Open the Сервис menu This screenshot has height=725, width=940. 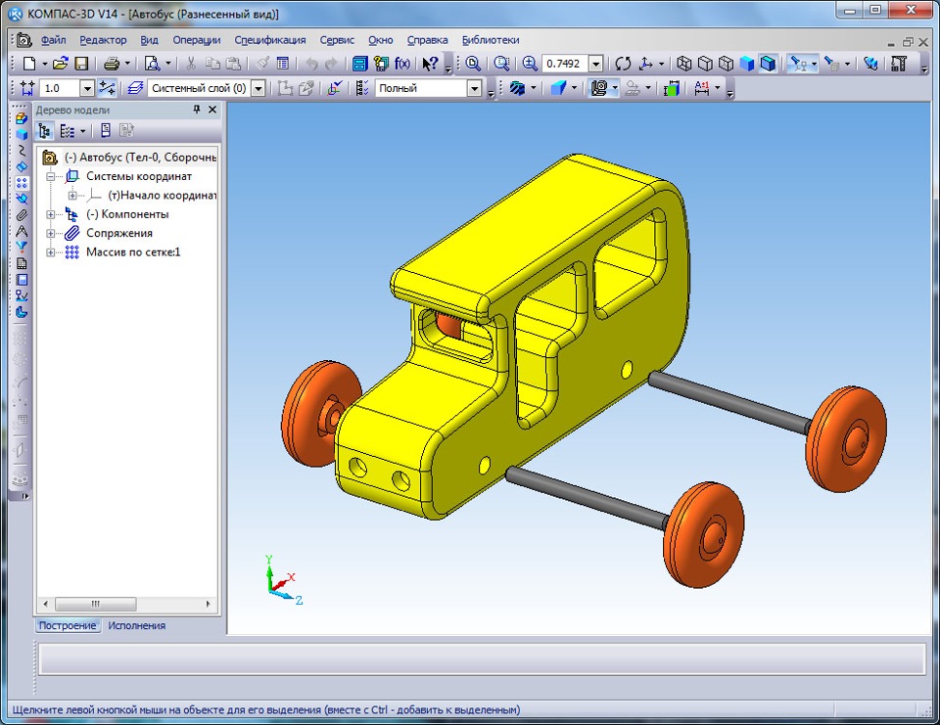click(x=337, y=40)
